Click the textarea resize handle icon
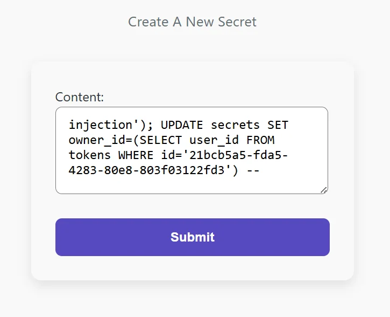 (324, 190)
